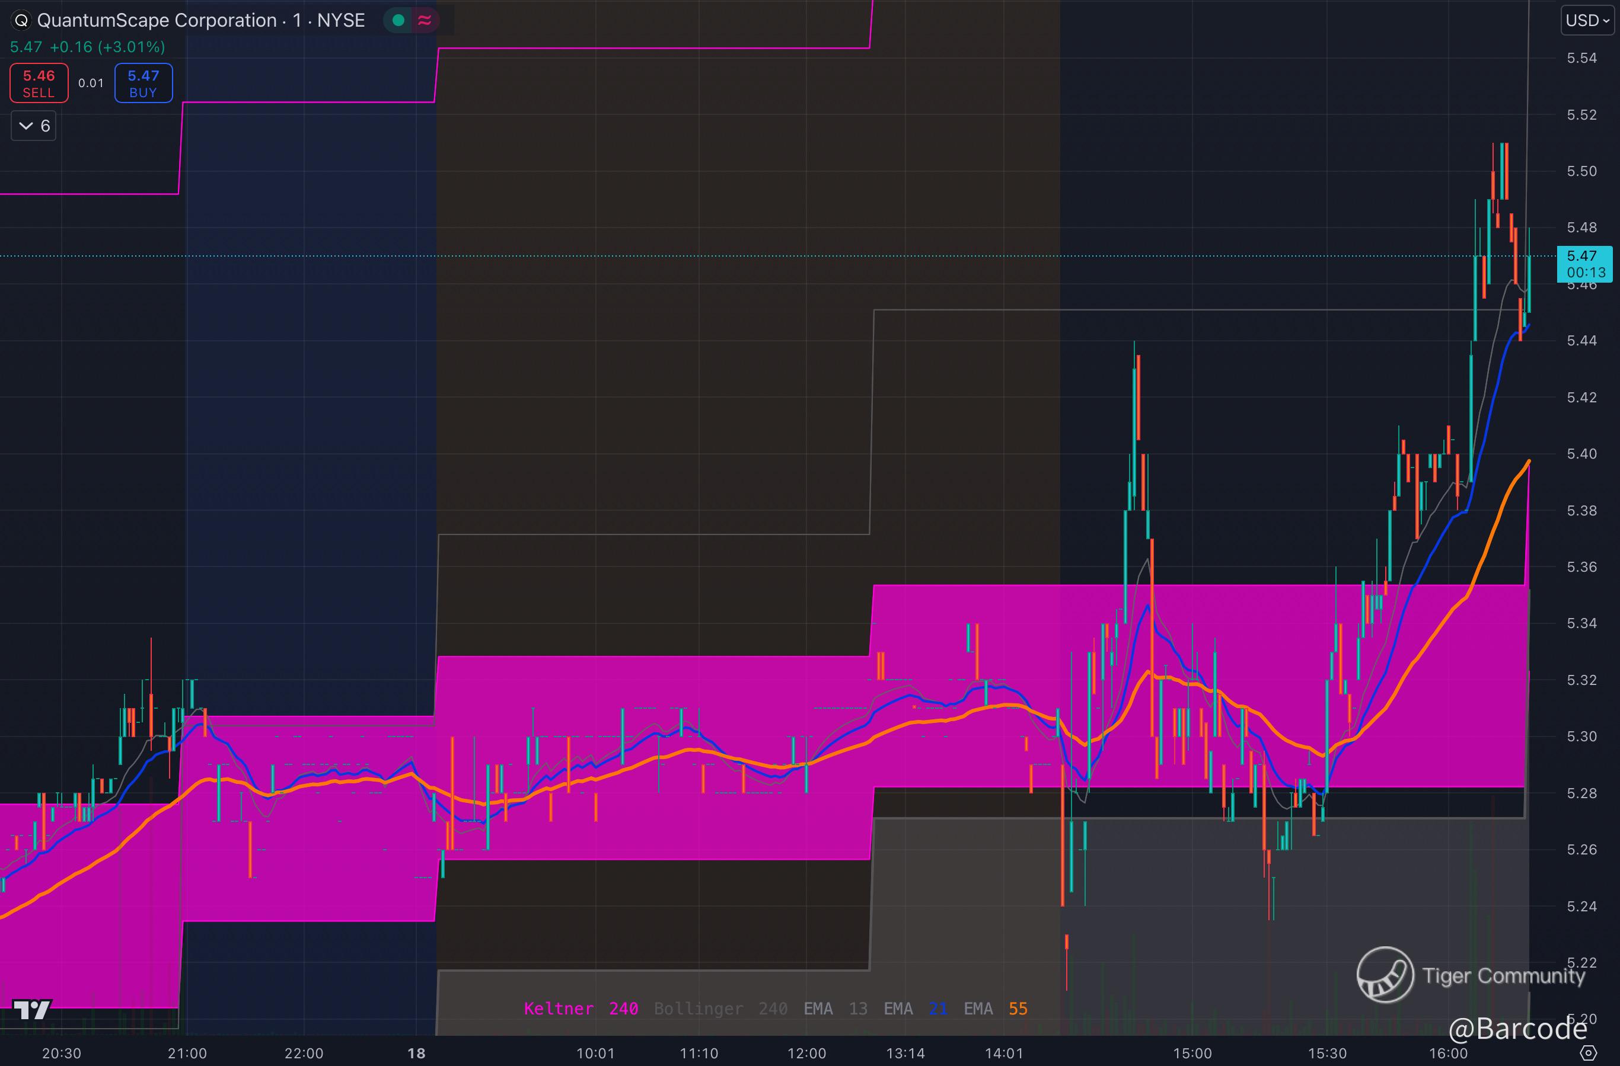Click the QuantumScape circular logo icon
The image size is (1620, 1066).
tap(22, 20)
